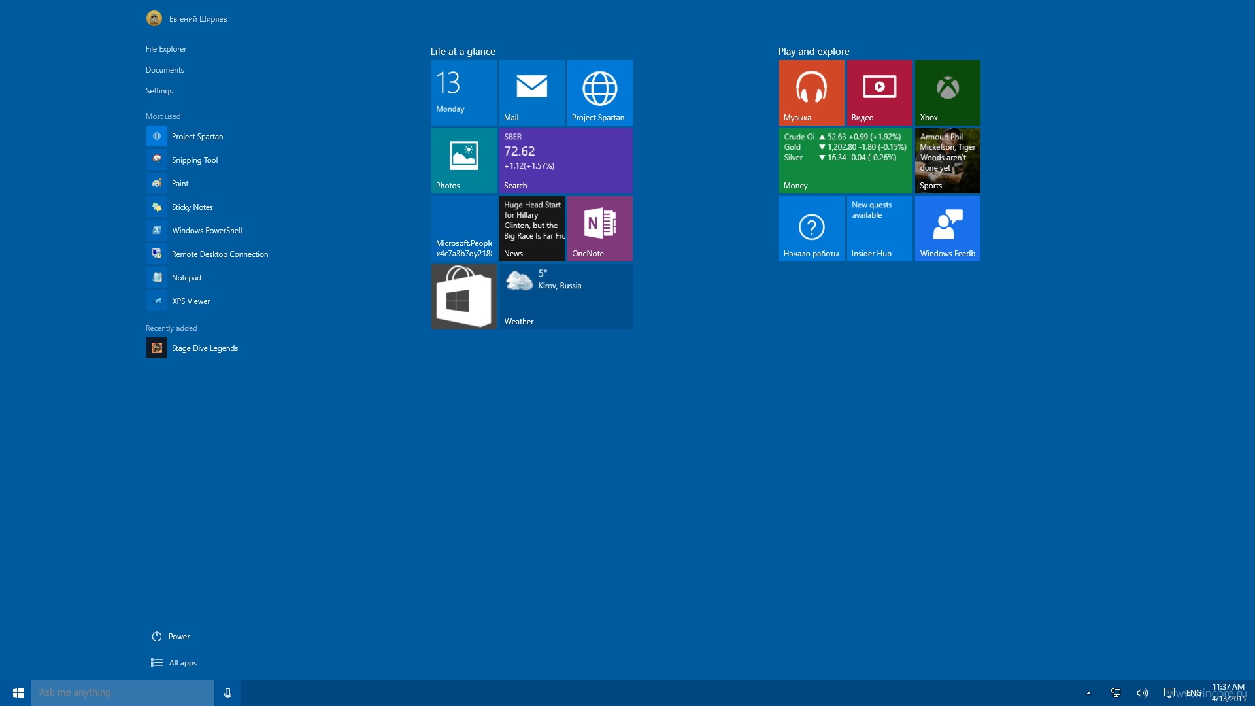Open Settings from the Start menu
This screenshot has width=1255, height=706.
(x=159, y=91)
